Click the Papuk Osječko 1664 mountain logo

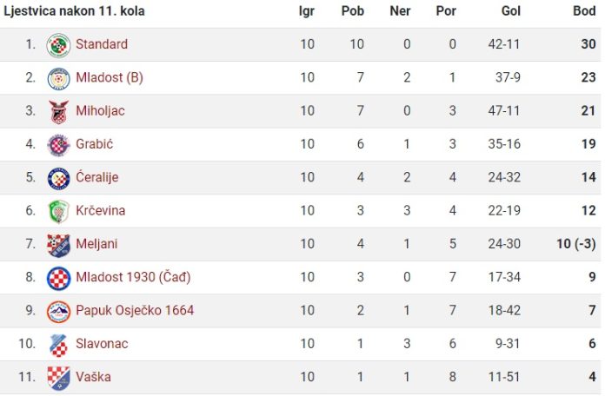tap(58, 312)
